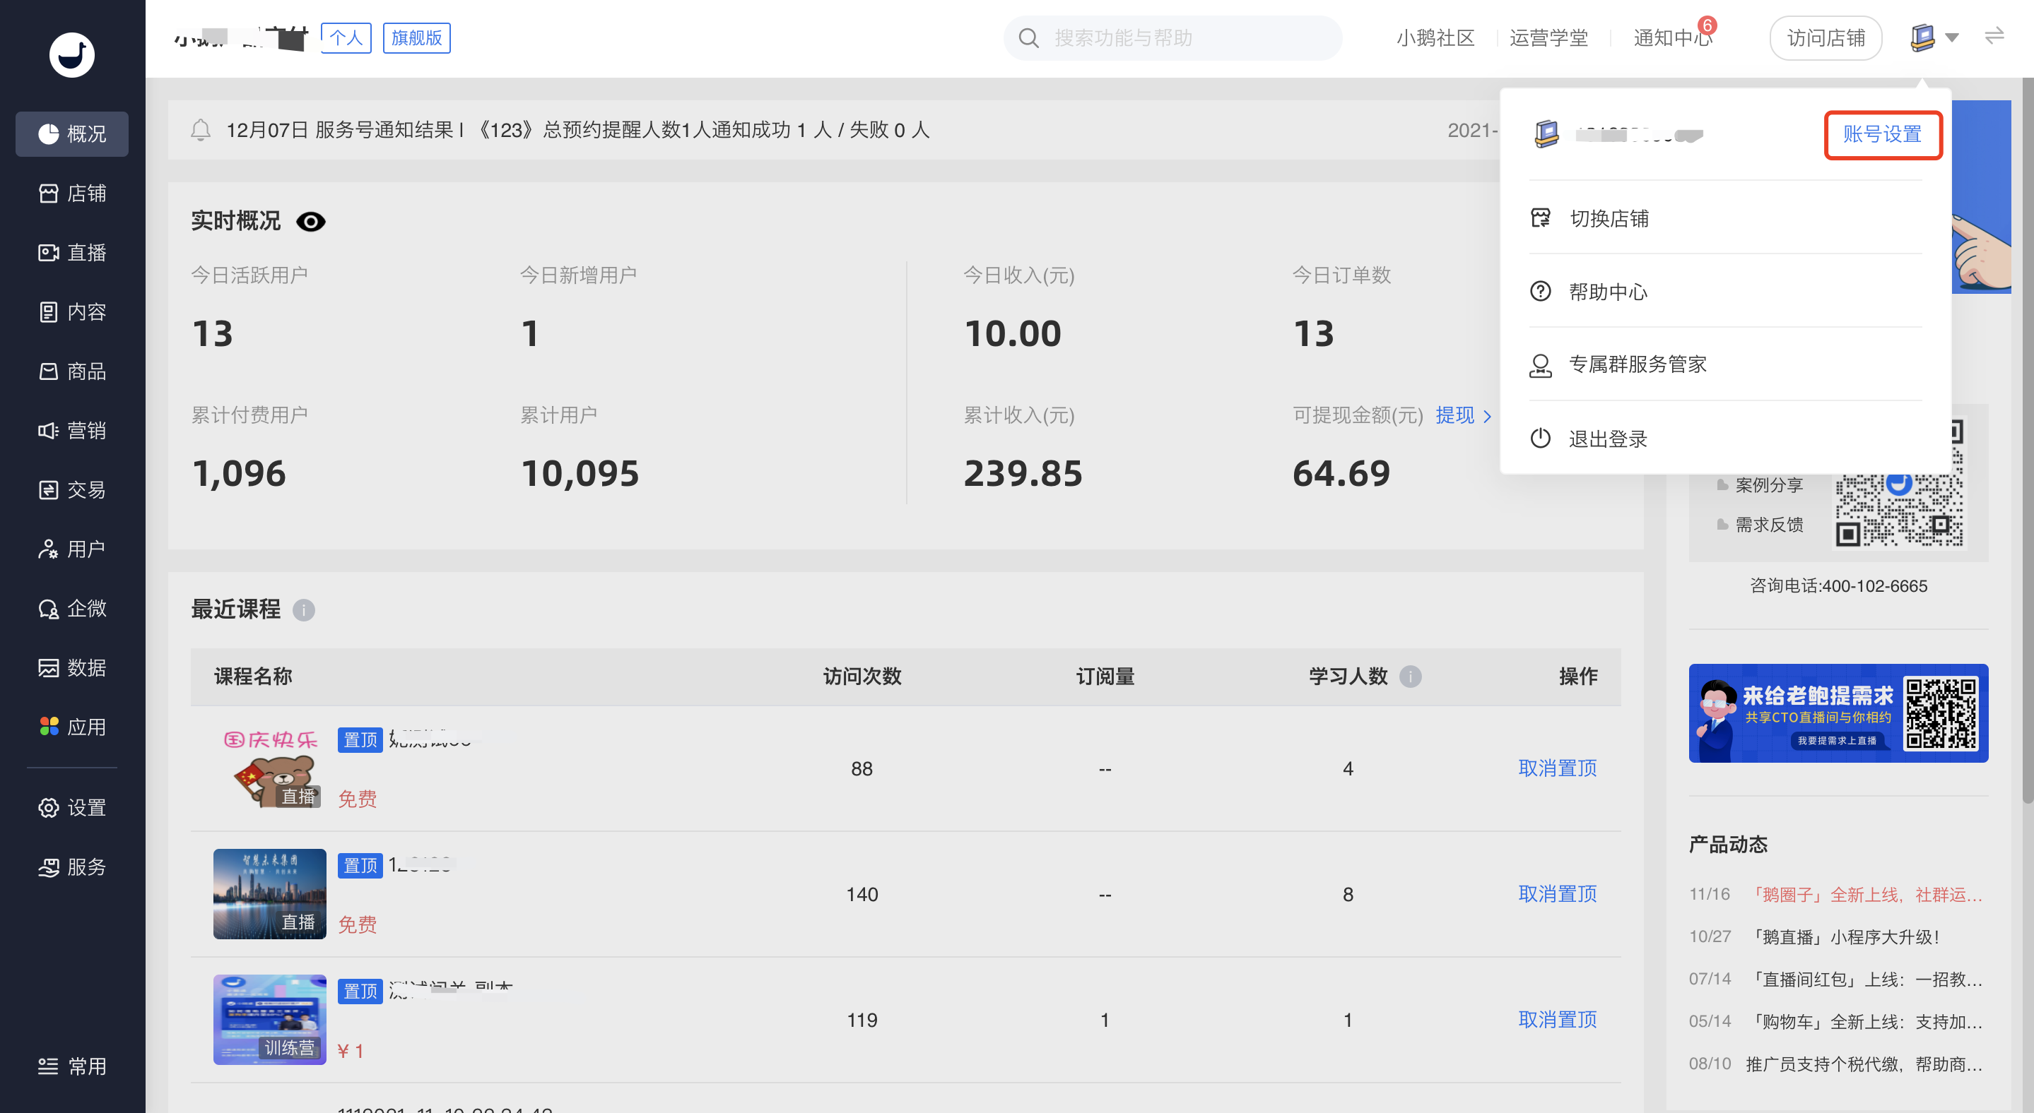Toggle real-time overview eye icon
This screenshot has height=1113, width=2034.
tap(310, 222)
